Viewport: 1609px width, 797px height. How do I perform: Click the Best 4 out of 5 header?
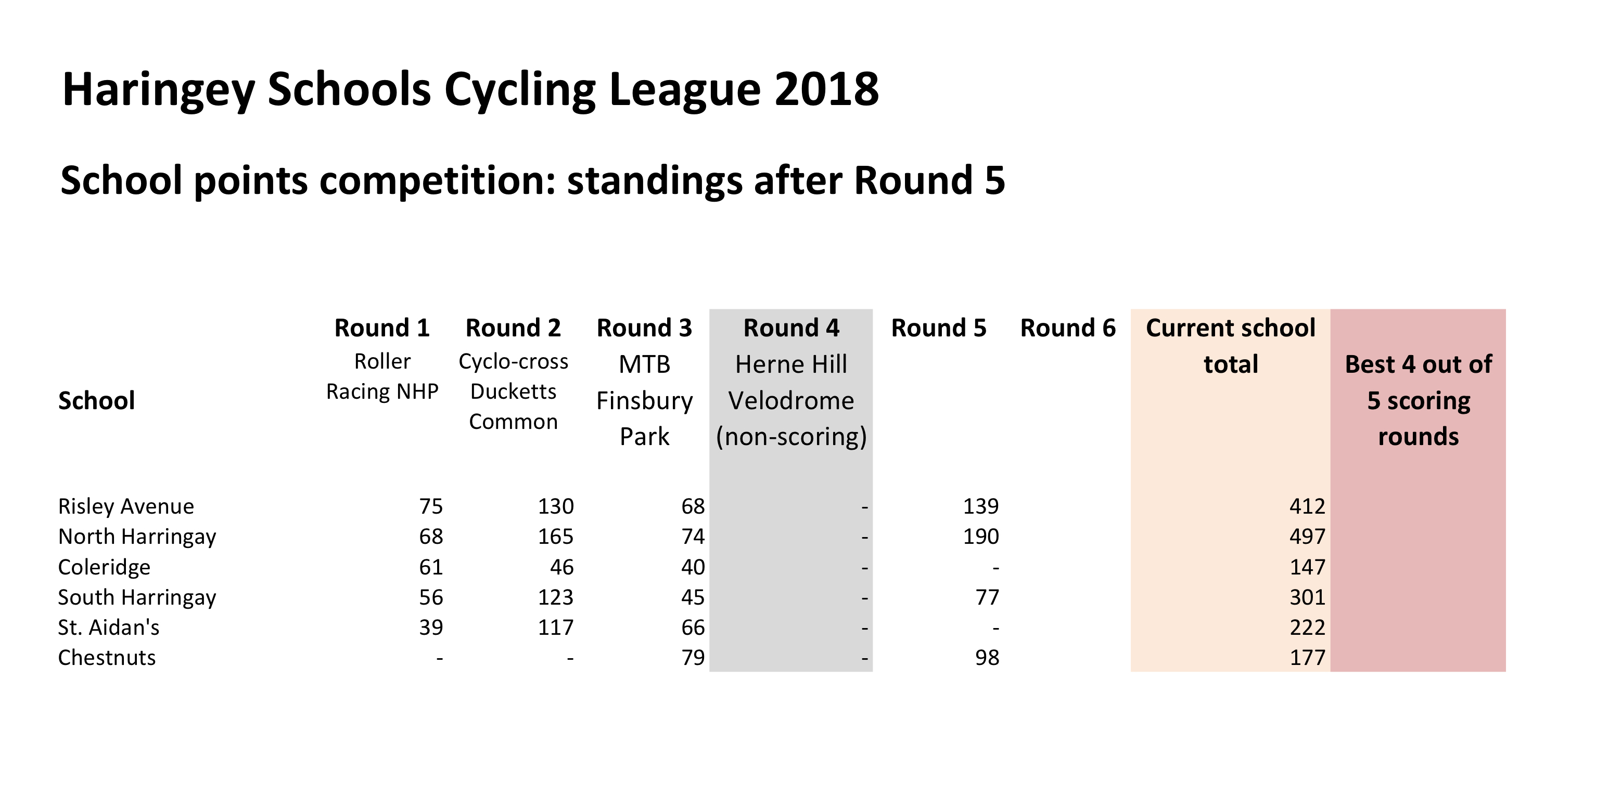click(x=1418, y=400)
